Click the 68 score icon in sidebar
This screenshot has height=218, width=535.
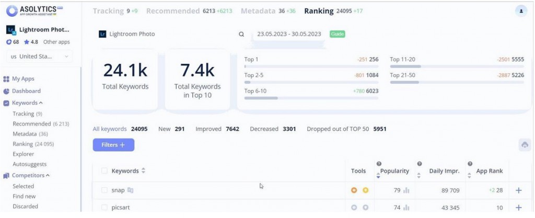pos(9,42)
